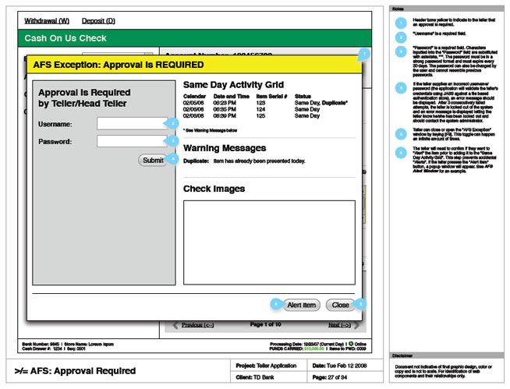
Task: Click the "Project: Teller Application" footer cell
Action: tap(269, 366)
